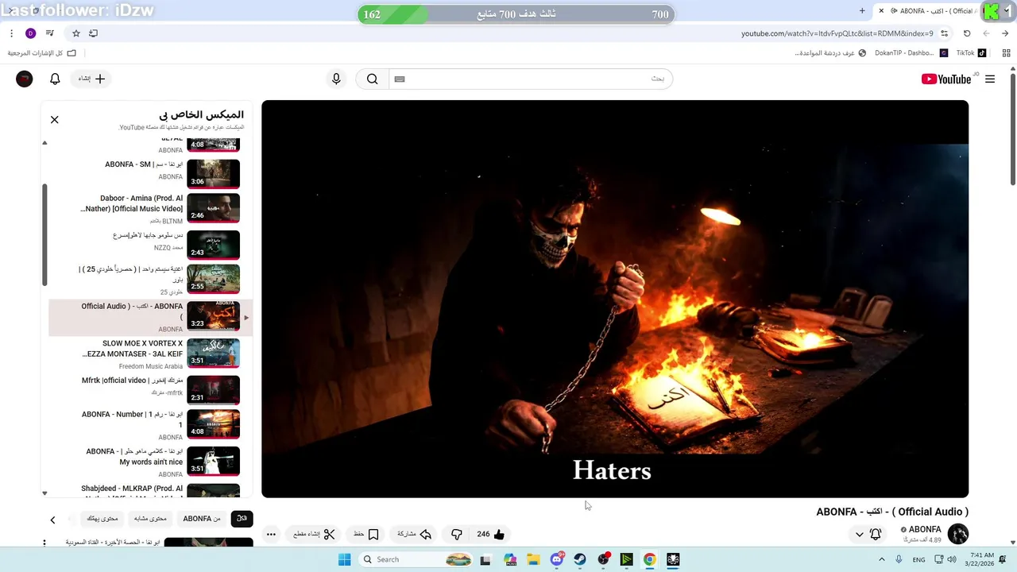Share the video using the arrow button
The width and height of the screenshot is (1017, 572).
click(414, 534)
